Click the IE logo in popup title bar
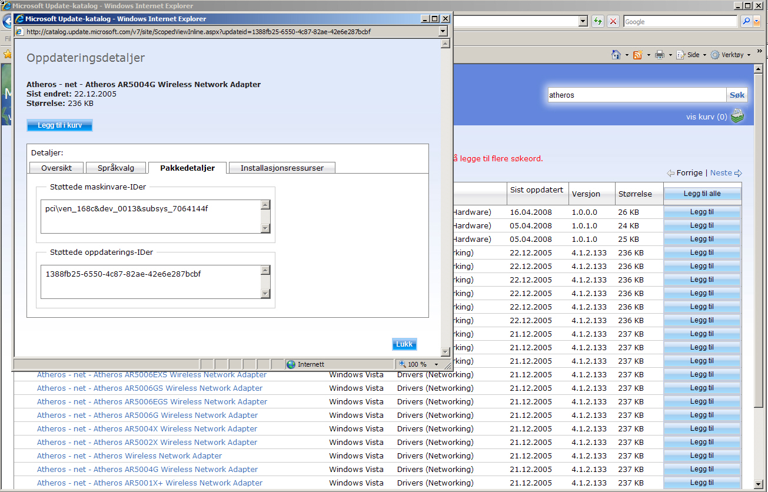Image resolution: width=768 pixels, height=492 pixels. click(x=19, y=19)
